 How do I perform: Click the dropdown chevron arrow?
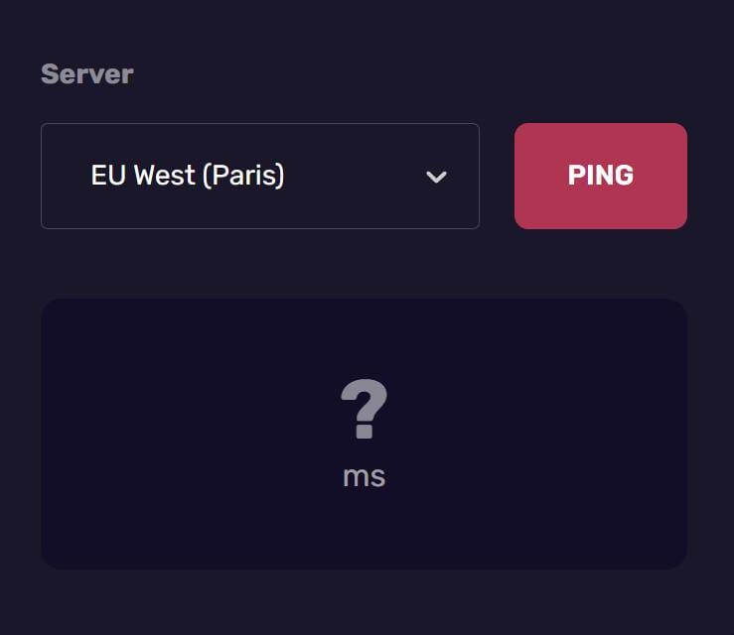coord(435,177)
